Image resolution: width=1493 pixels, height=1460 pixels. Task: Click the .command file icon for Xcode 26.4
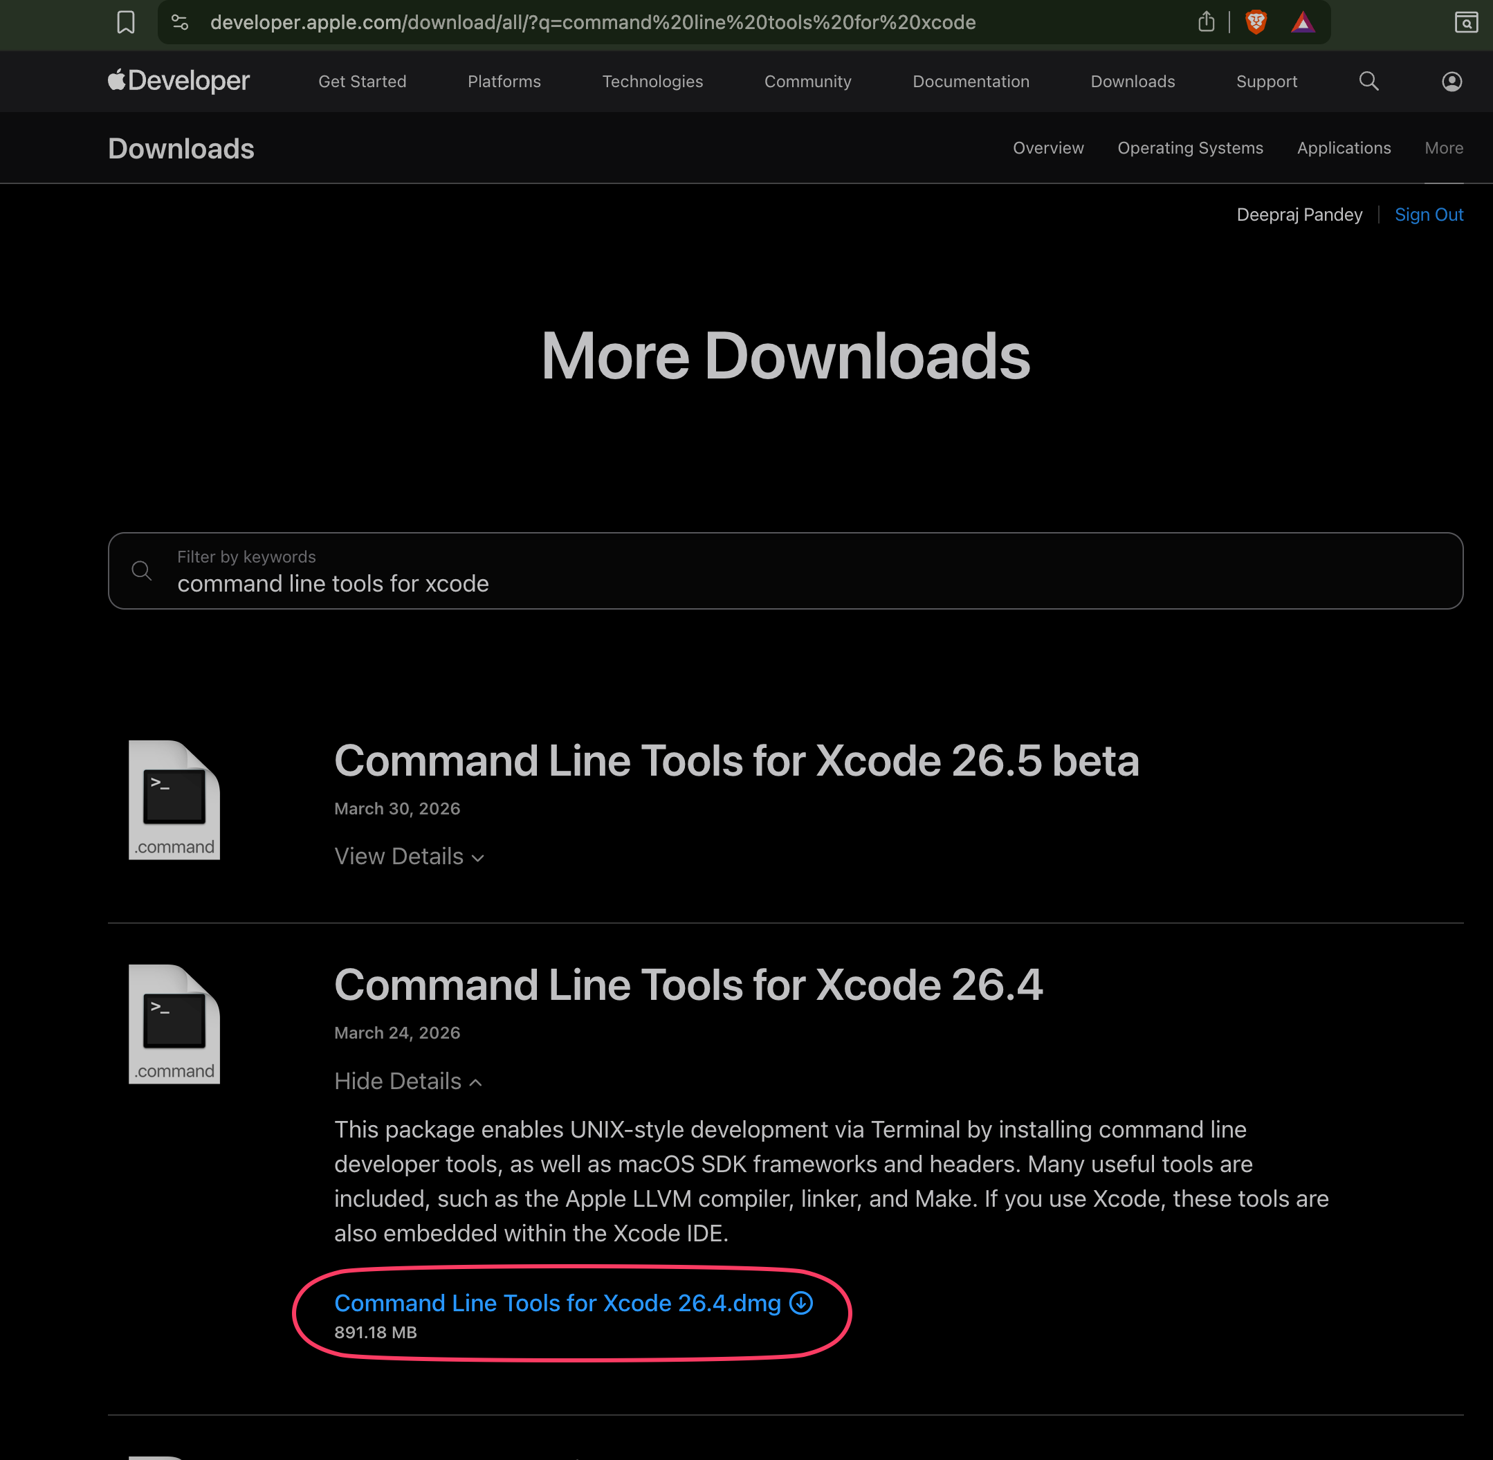174,1023
